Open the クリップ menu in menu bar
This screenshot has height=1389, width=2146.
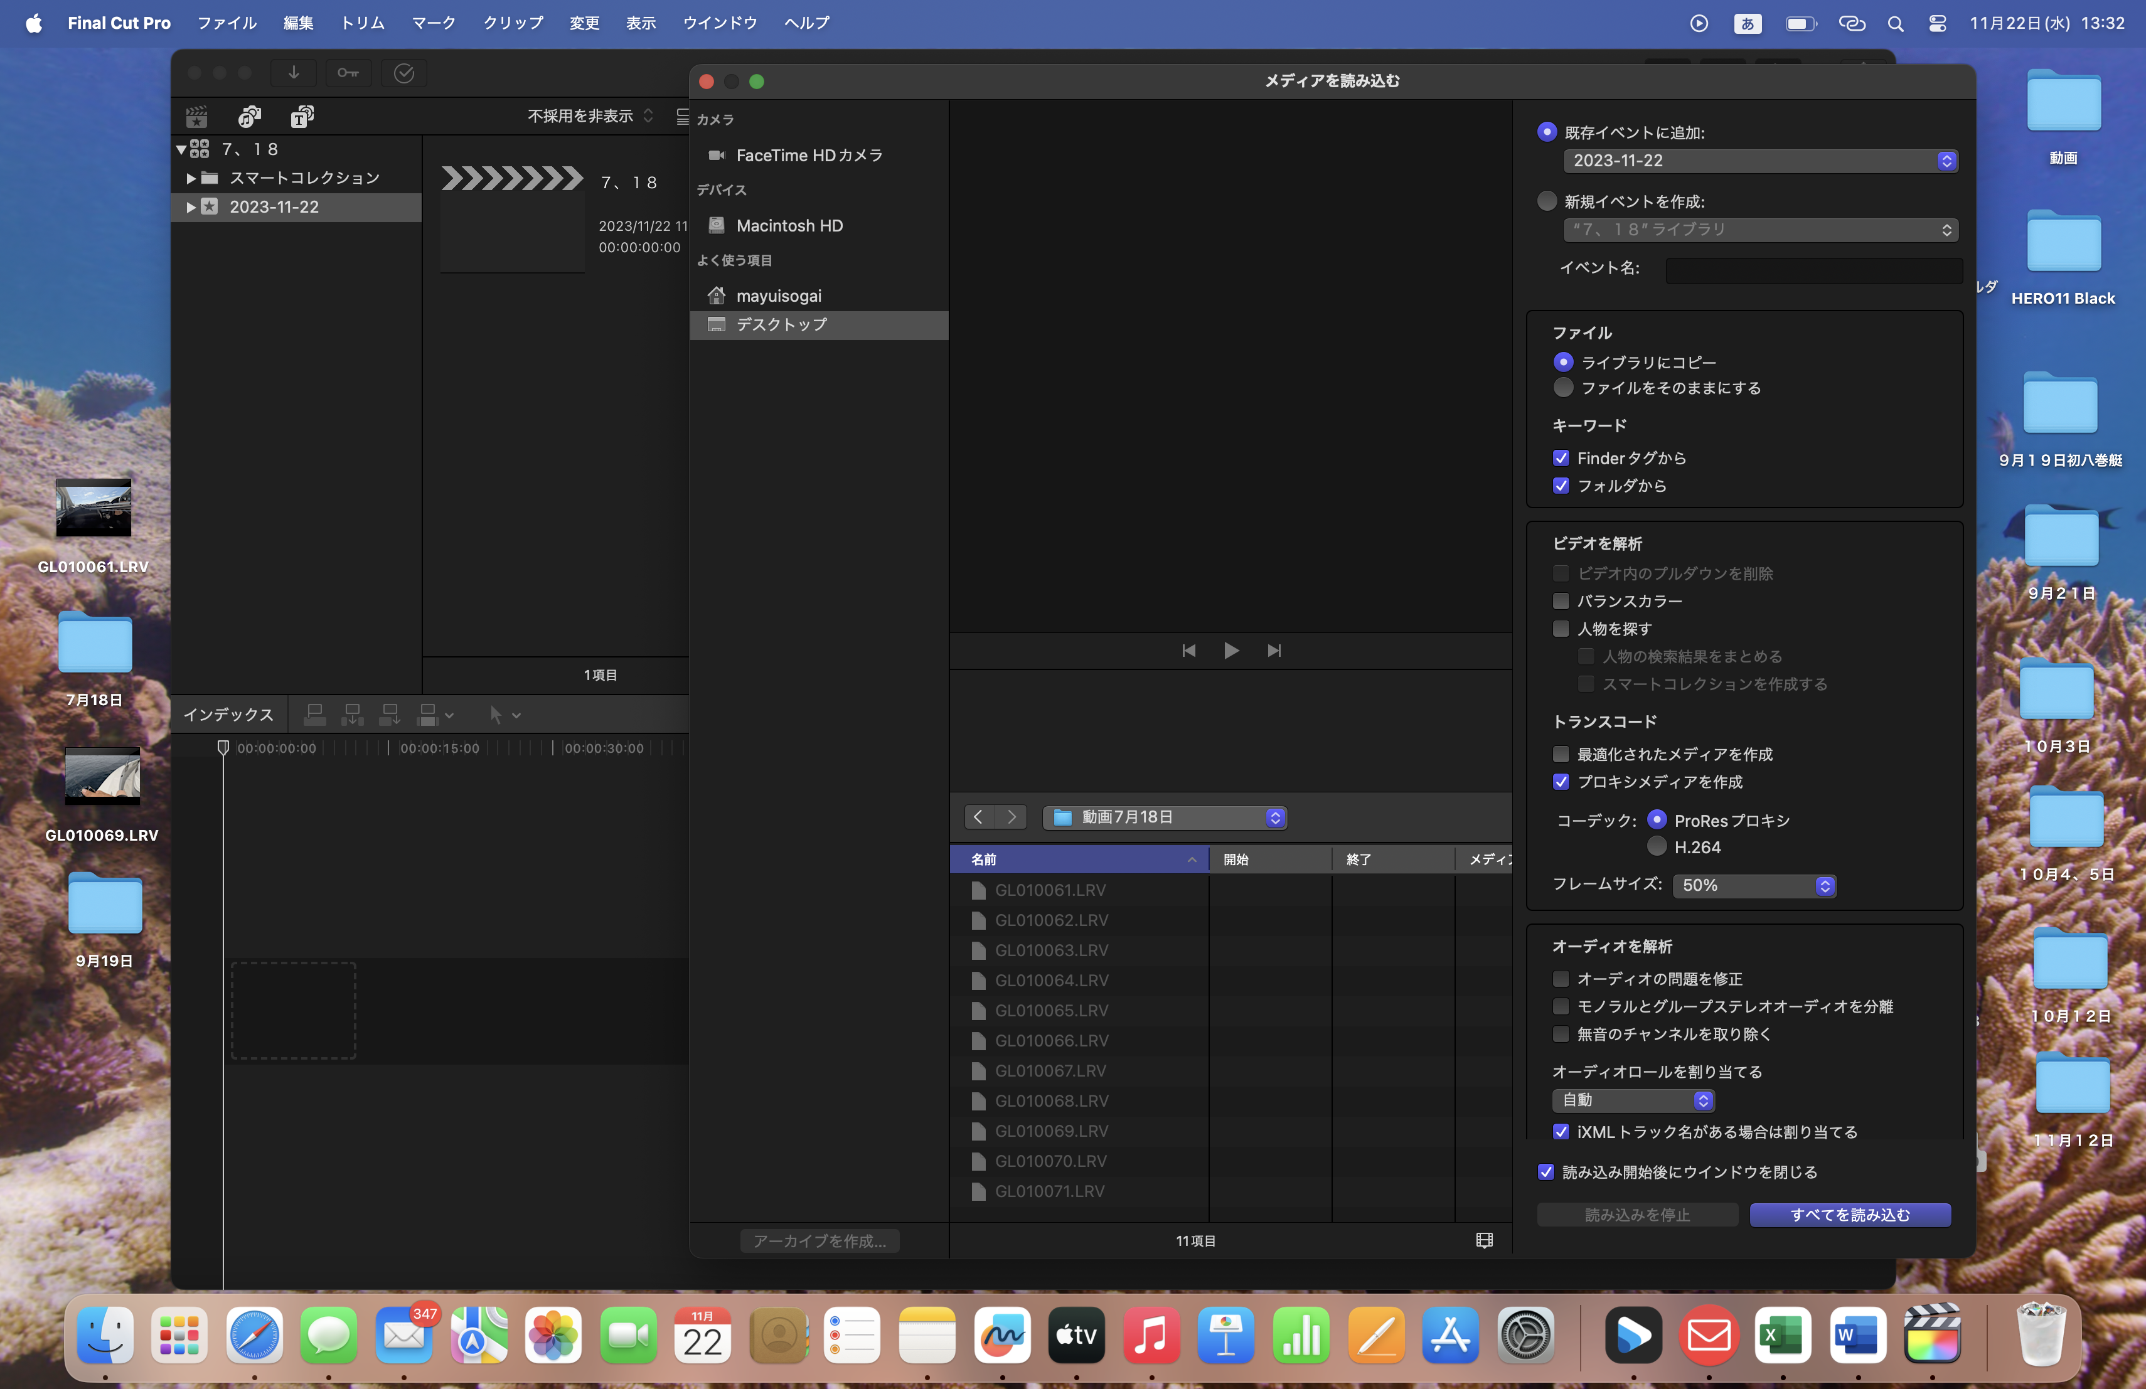coord(512,23)
